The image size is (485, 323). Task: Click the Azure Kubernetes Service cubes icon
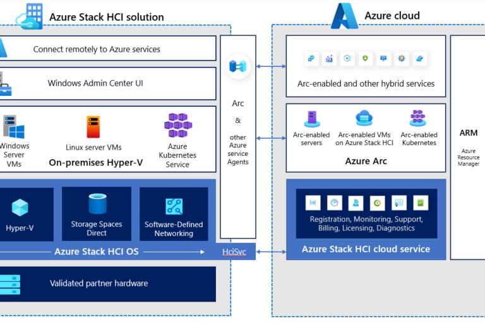tap(177, 126)
